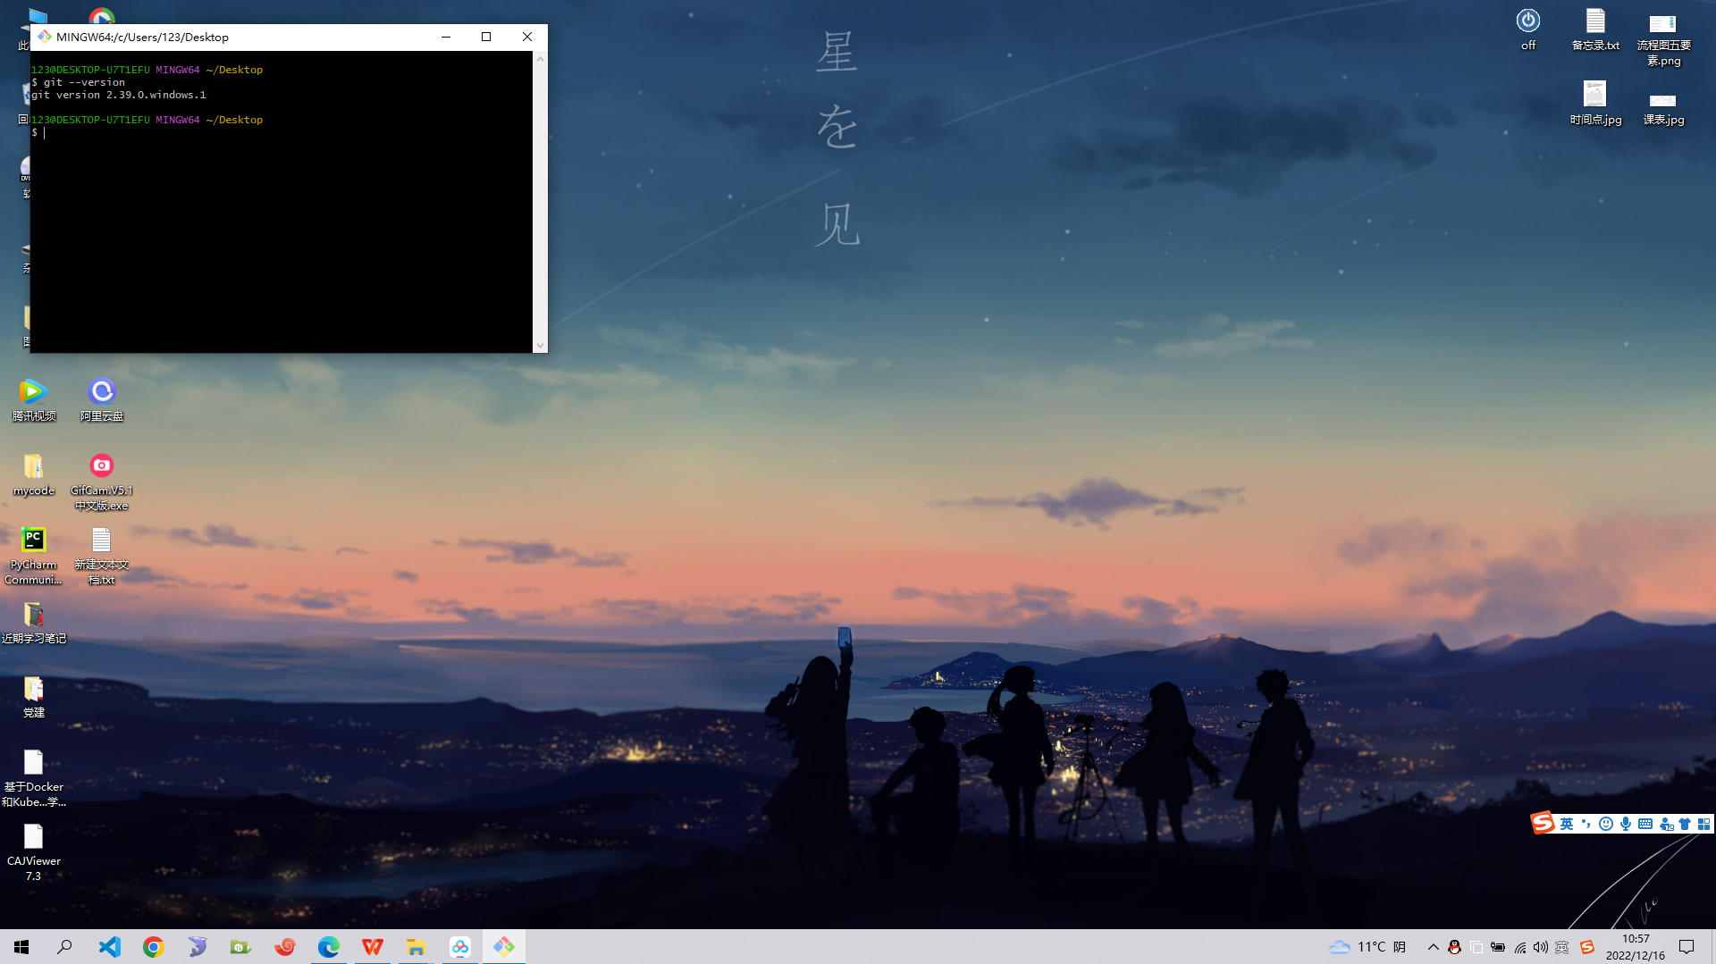Select 基于Docker和Kube file icon
Image resolution: width=1716 pixels, height=964 pixels.
tap(33, 778)
